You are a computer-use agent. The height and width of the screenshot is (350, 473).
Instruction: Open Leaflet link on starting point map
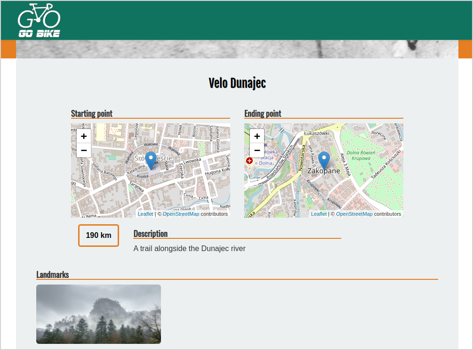coord(145,214)
